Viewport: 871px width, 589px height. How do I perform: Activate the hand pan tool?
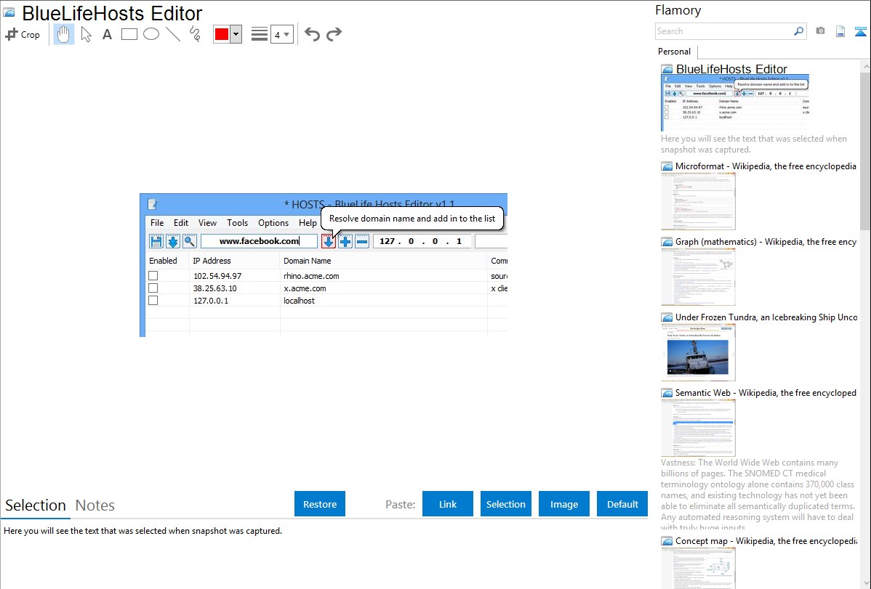click(64, 34)
